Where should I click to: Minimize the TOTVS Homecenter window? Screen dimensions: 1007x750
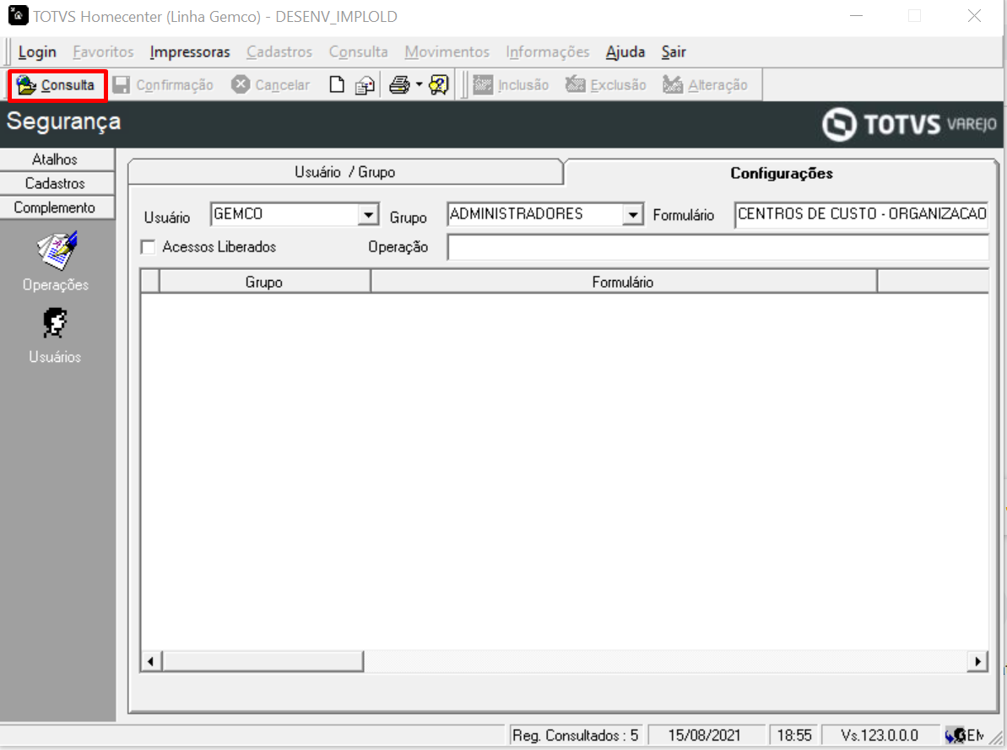point(856,16)
